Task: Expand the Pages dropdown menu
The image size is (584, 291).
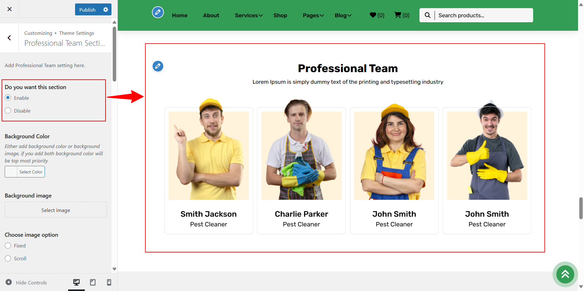Action: coord(313,15)
